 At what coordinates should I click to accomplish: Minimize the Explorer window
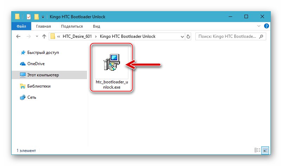pos(230,16)
